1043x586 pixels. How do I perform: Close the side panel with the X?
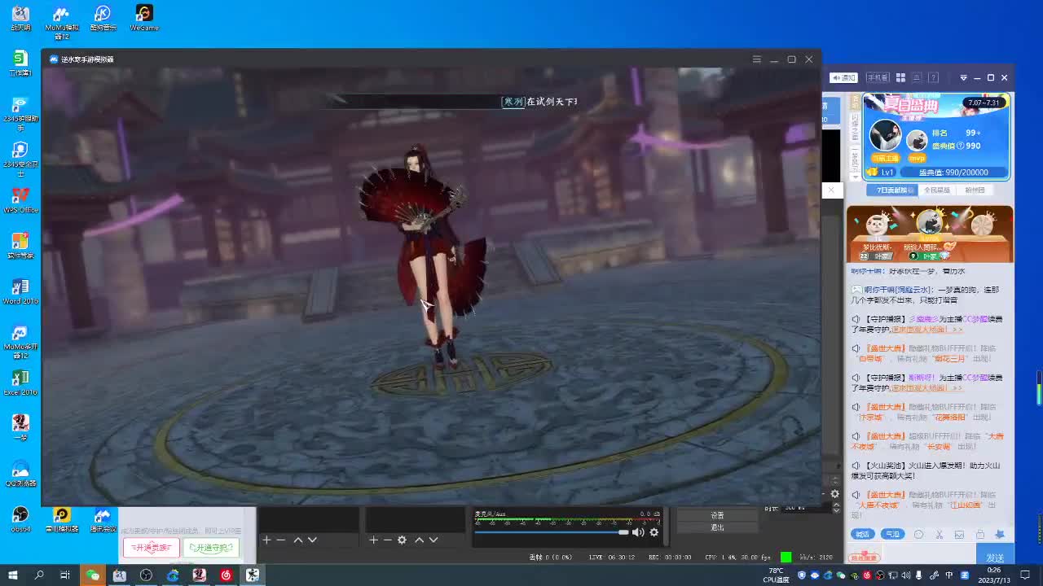(x=831, y=190)
